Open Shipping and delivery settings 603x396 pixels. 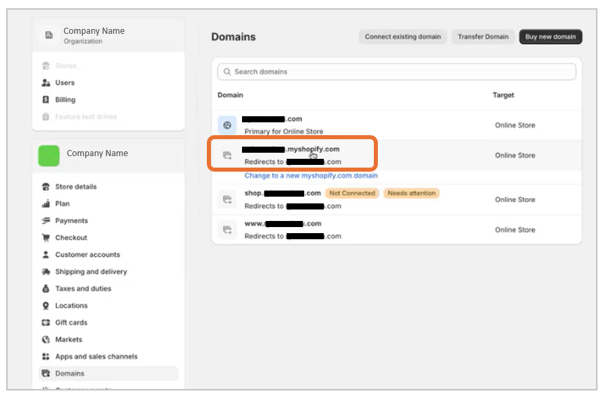91,272
